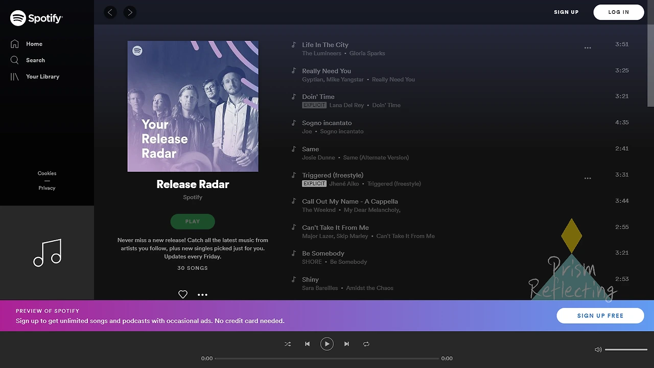Click note icon beside the track Same
The width and height of the screenshot is (654, 368).
pyautogui.click(x=293, y=149)
